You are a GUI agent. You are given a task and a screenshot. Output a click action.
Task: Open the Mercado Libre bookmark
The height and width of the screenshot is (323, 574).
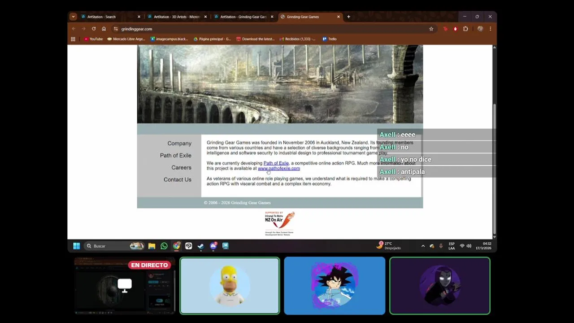pyautogui.click(x=126, y=39)
